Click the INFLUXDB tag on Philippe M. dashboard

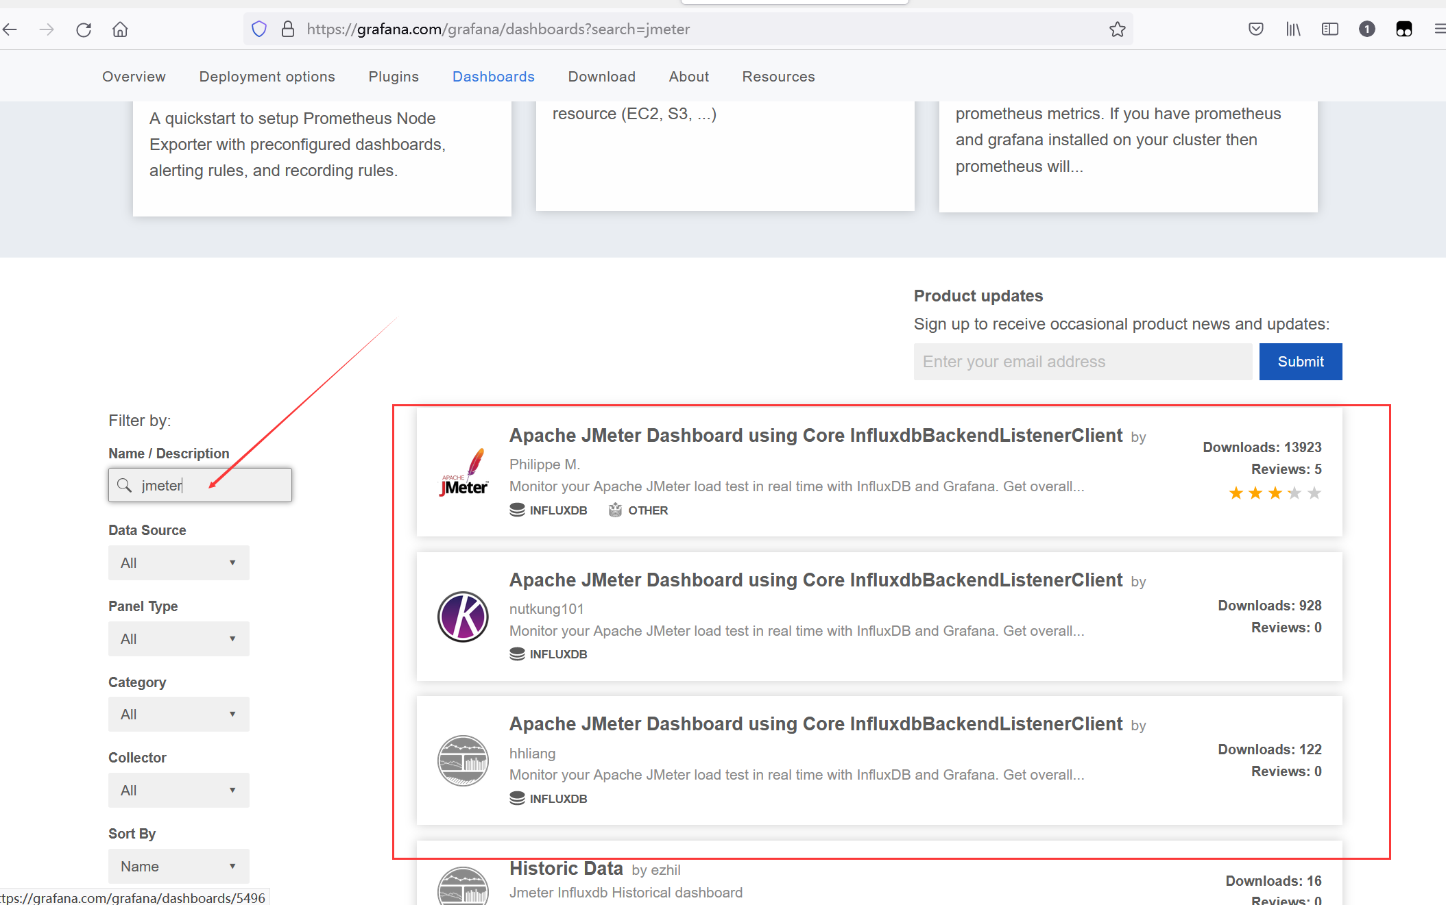(549, 510)
